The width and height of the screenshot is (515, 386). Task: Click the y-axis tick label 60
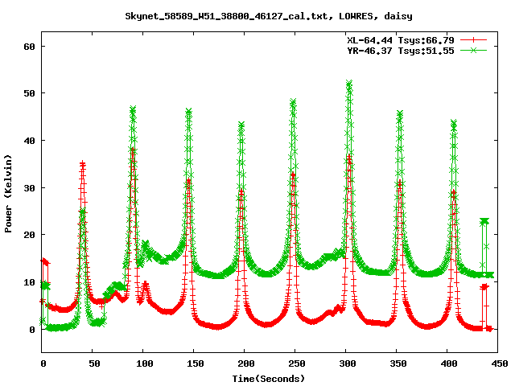tap(29, 47)
